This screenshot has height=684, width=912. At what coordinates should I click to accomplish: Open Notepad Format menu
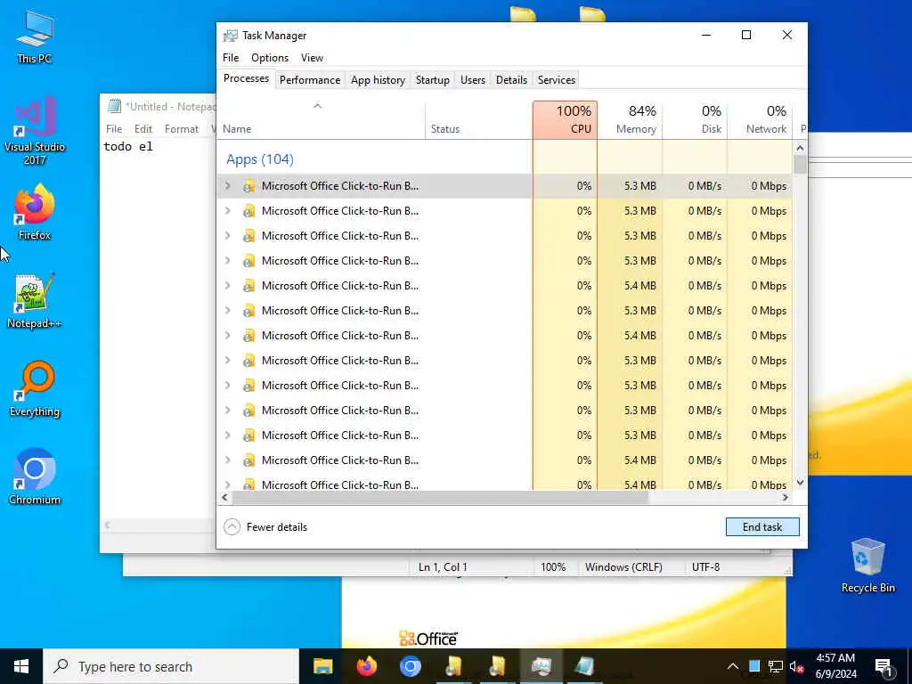pos(182,129)
